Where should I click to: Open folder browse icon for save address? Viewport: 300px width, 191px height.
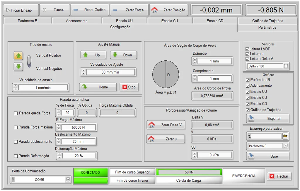click(285, 136)
